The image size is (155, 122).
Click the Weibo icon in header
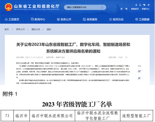(x=148, y=5)
